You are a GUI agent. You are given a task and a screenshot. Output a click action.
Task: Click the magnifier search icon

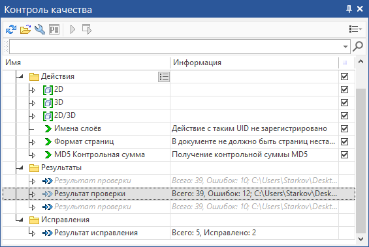click(358, 46)
